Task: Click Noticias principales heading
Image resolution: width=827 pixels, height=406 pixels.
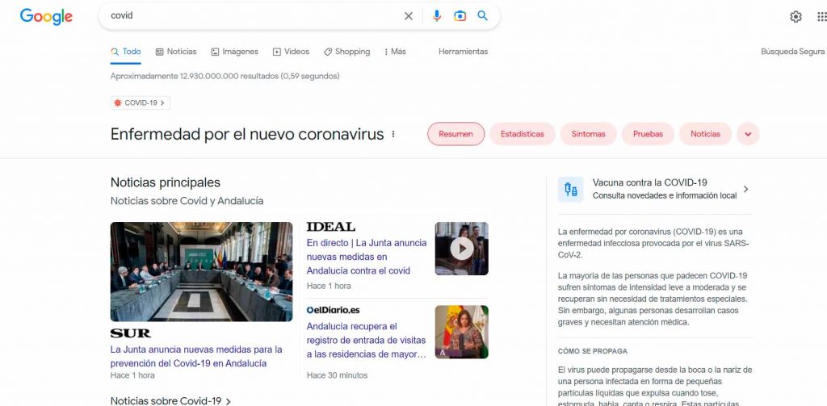Action: point(165,182)
